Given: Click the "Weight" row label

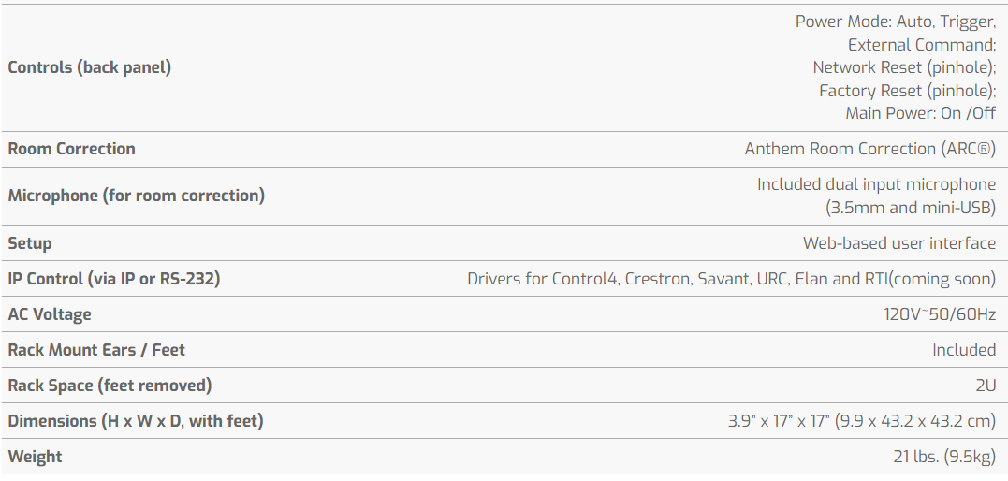Looking at the screenshot, I should point(35,458).
